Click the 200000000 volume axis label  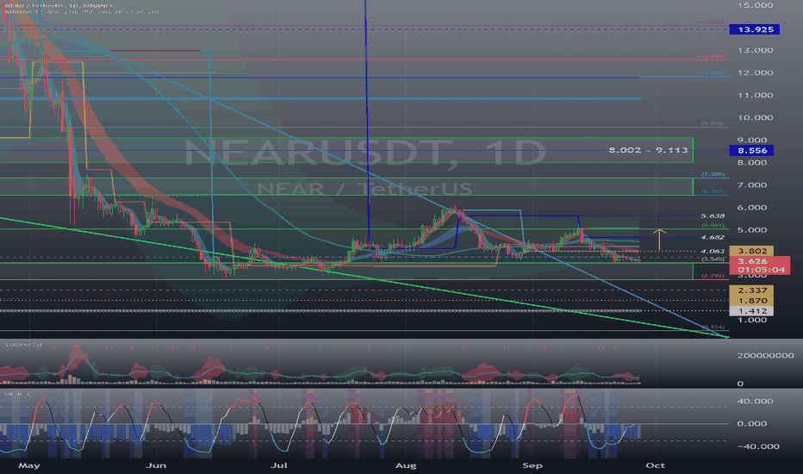pos(765,355)
